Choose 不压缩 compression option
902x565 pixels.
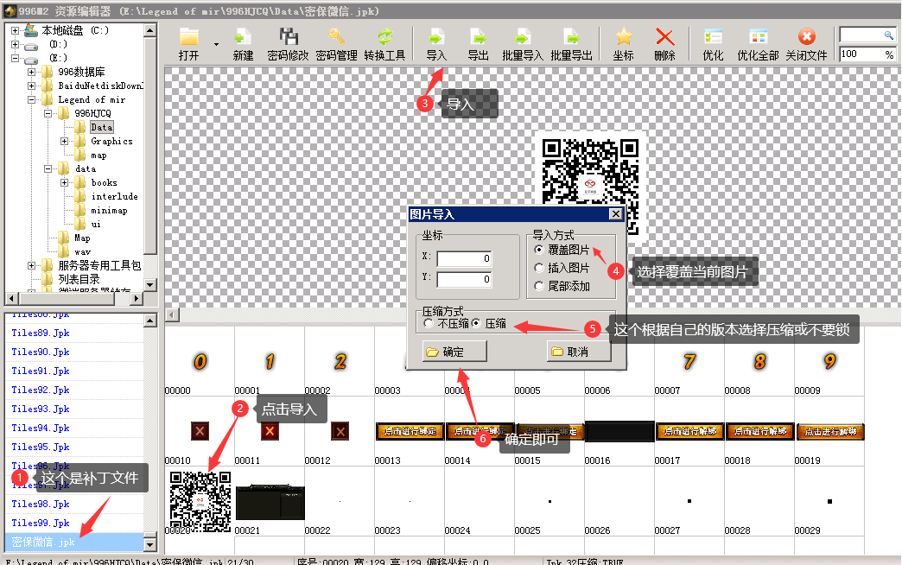pyautogui.click(x=428, y=323)
